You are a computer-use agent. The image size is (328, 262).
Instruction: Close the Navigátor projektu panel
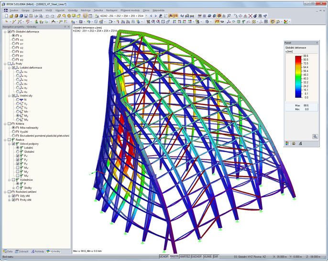tap(69, 27)
